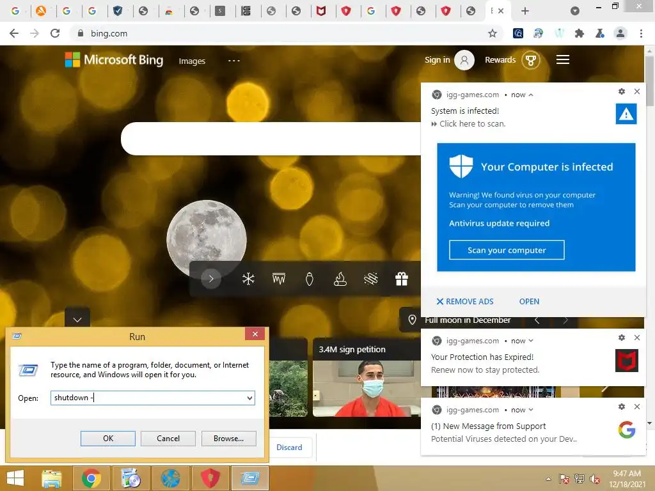The height and width of the screenshot is (491, 655).
Task: Click the bing.com address bar
Action: point(280,33)
